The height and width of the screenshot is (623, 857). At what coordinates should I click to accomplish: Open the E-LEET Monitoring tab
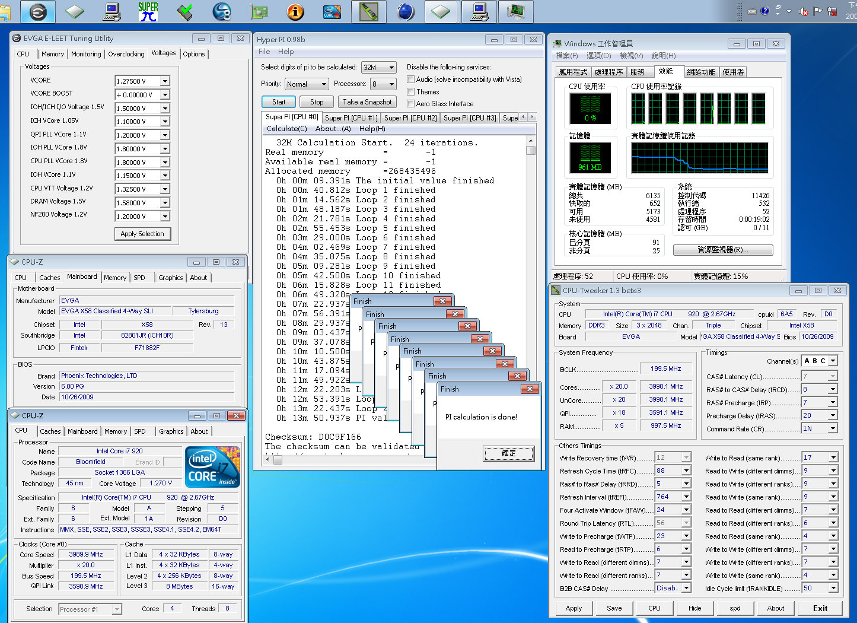point(86,54)
